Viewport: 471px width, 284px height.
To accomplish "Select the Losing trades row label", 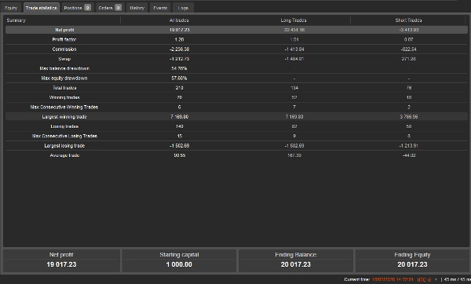I will (x=64, y=126).
